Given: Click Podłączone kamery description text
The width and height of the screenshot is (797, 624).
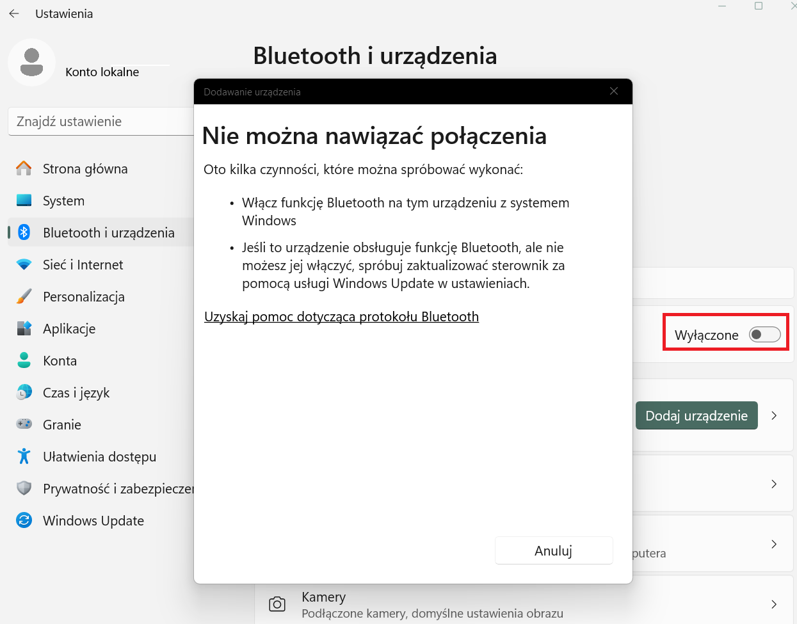Looking at the screenshot, I should 433,613.
